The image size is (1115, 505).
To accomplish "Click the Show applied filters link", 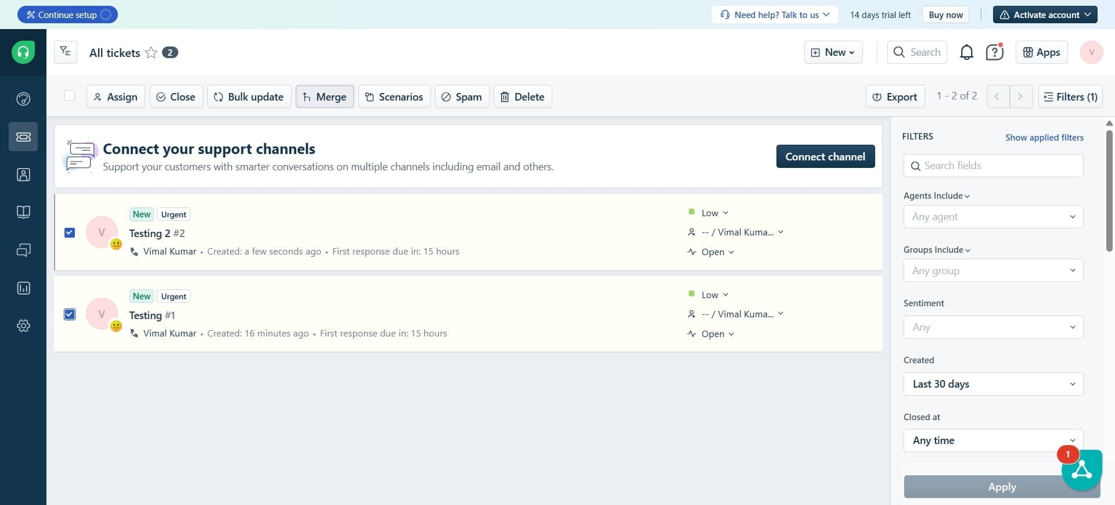I will coord(1044,138).
